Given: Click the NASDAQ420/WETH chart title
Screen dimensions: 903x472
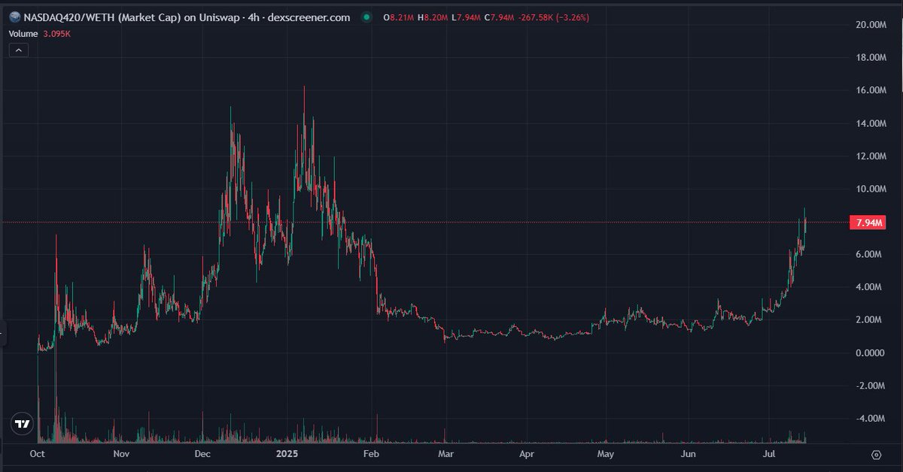Looking at the screenshot, I should [187, 18].
